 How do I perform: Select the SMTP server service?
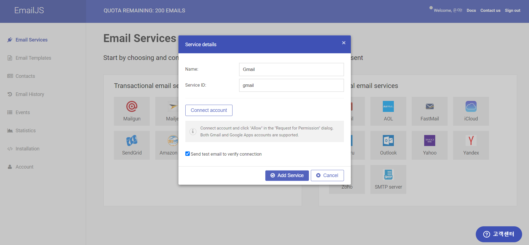388,179
